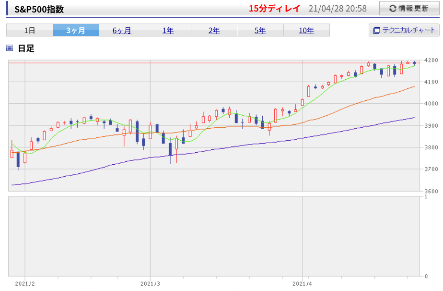Click the 3700 price axis label
This screenshot has width=443, height=291.
point(431,169)
